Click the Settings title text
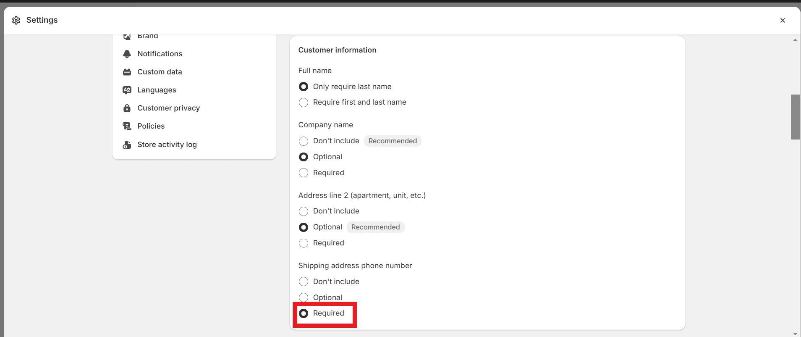Image resolution: width=801 pixels, height=337 pixels. [x=42, y=20]
